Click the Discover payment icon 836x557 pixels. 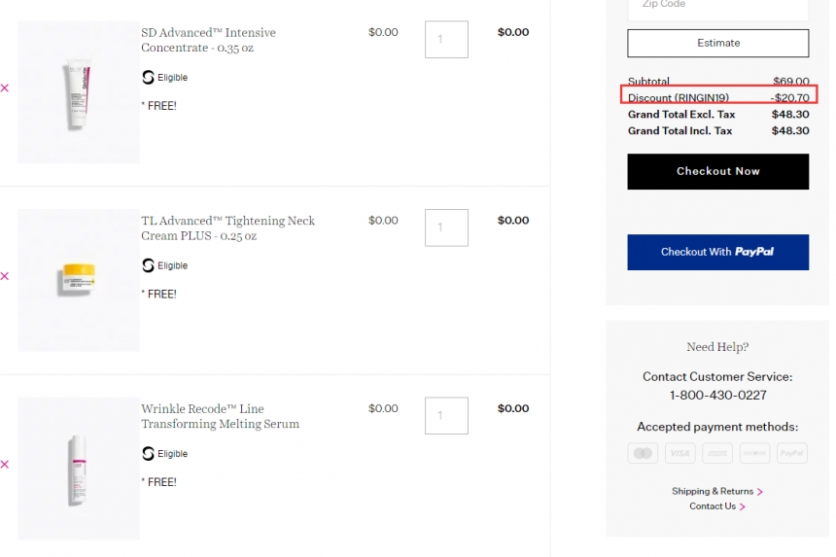pyautogui.click(x=754, y=453)
